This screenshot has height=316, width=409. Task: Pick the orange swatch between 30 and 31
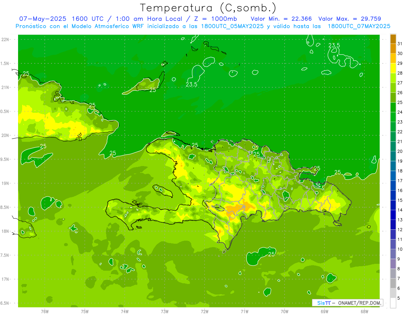tap(393, 49)
